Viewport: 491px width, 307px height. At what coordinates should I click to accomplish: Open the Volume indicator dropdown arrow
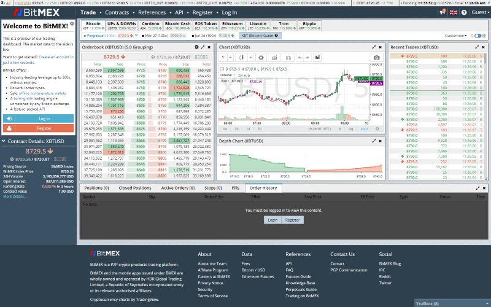234,75
